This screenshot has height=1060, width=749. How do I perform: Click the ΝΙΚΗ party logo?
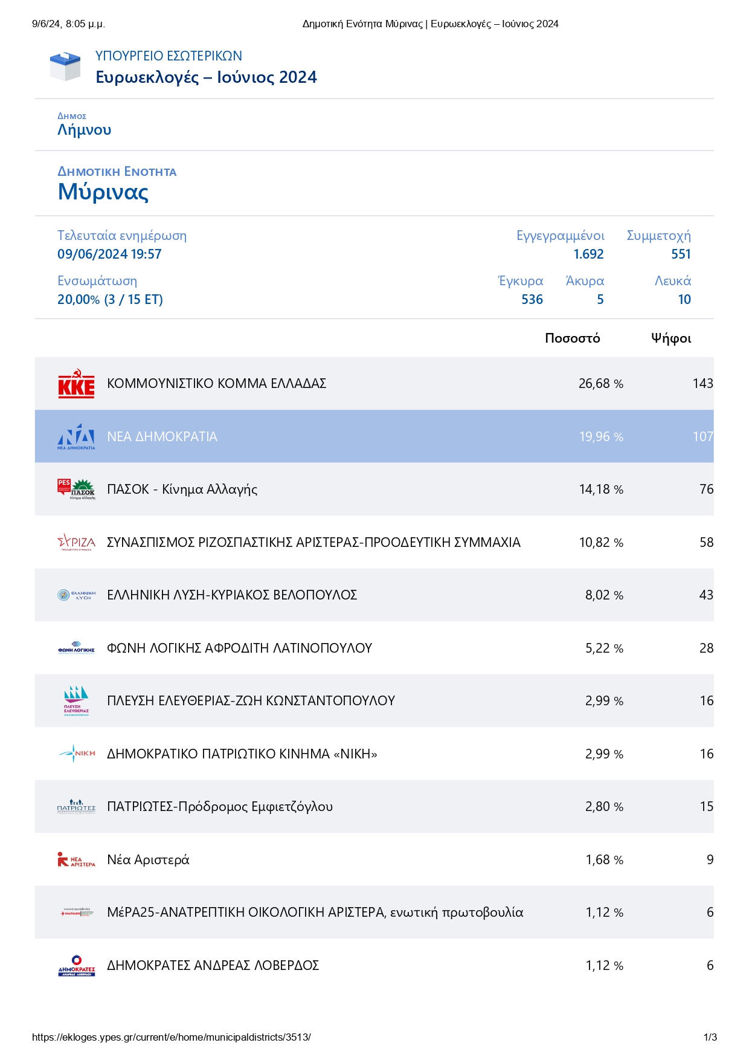pos(76,754)
